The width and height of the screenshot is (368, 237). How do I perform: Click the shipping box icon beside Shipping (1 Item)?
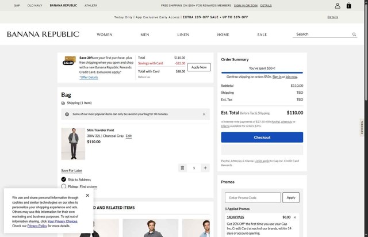[x=63, y=103]
